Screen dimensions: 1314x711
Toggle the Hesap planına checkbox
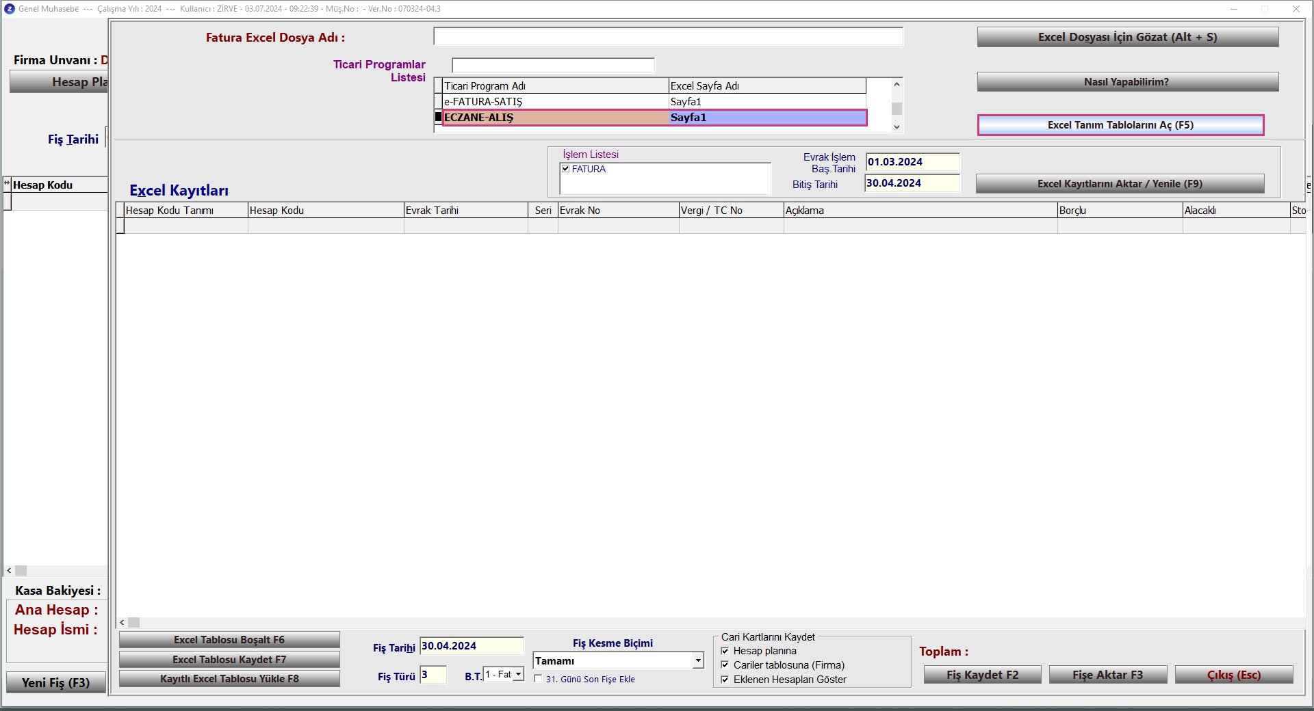coord(725,651)
